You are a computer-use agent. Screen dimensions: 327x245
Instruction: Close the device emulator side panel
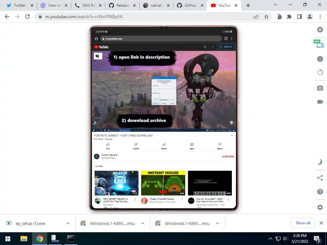pos(320,30)
